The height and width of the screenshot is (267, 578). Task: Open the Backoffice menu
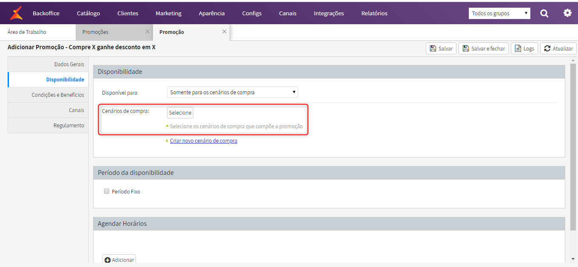[x=46, y=13]
